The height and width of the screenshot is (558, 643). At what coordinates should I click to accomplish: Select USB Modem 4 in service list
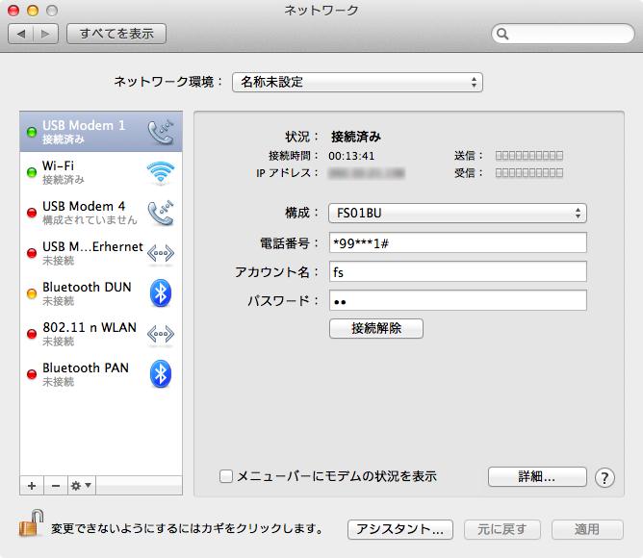coord(101,213)
